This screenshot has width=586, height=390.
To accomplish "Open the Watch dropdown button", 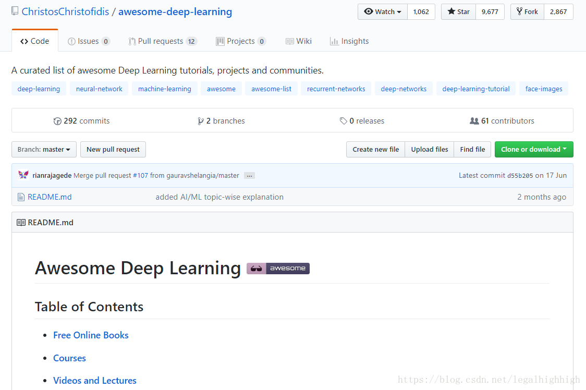I will [382, 11].
